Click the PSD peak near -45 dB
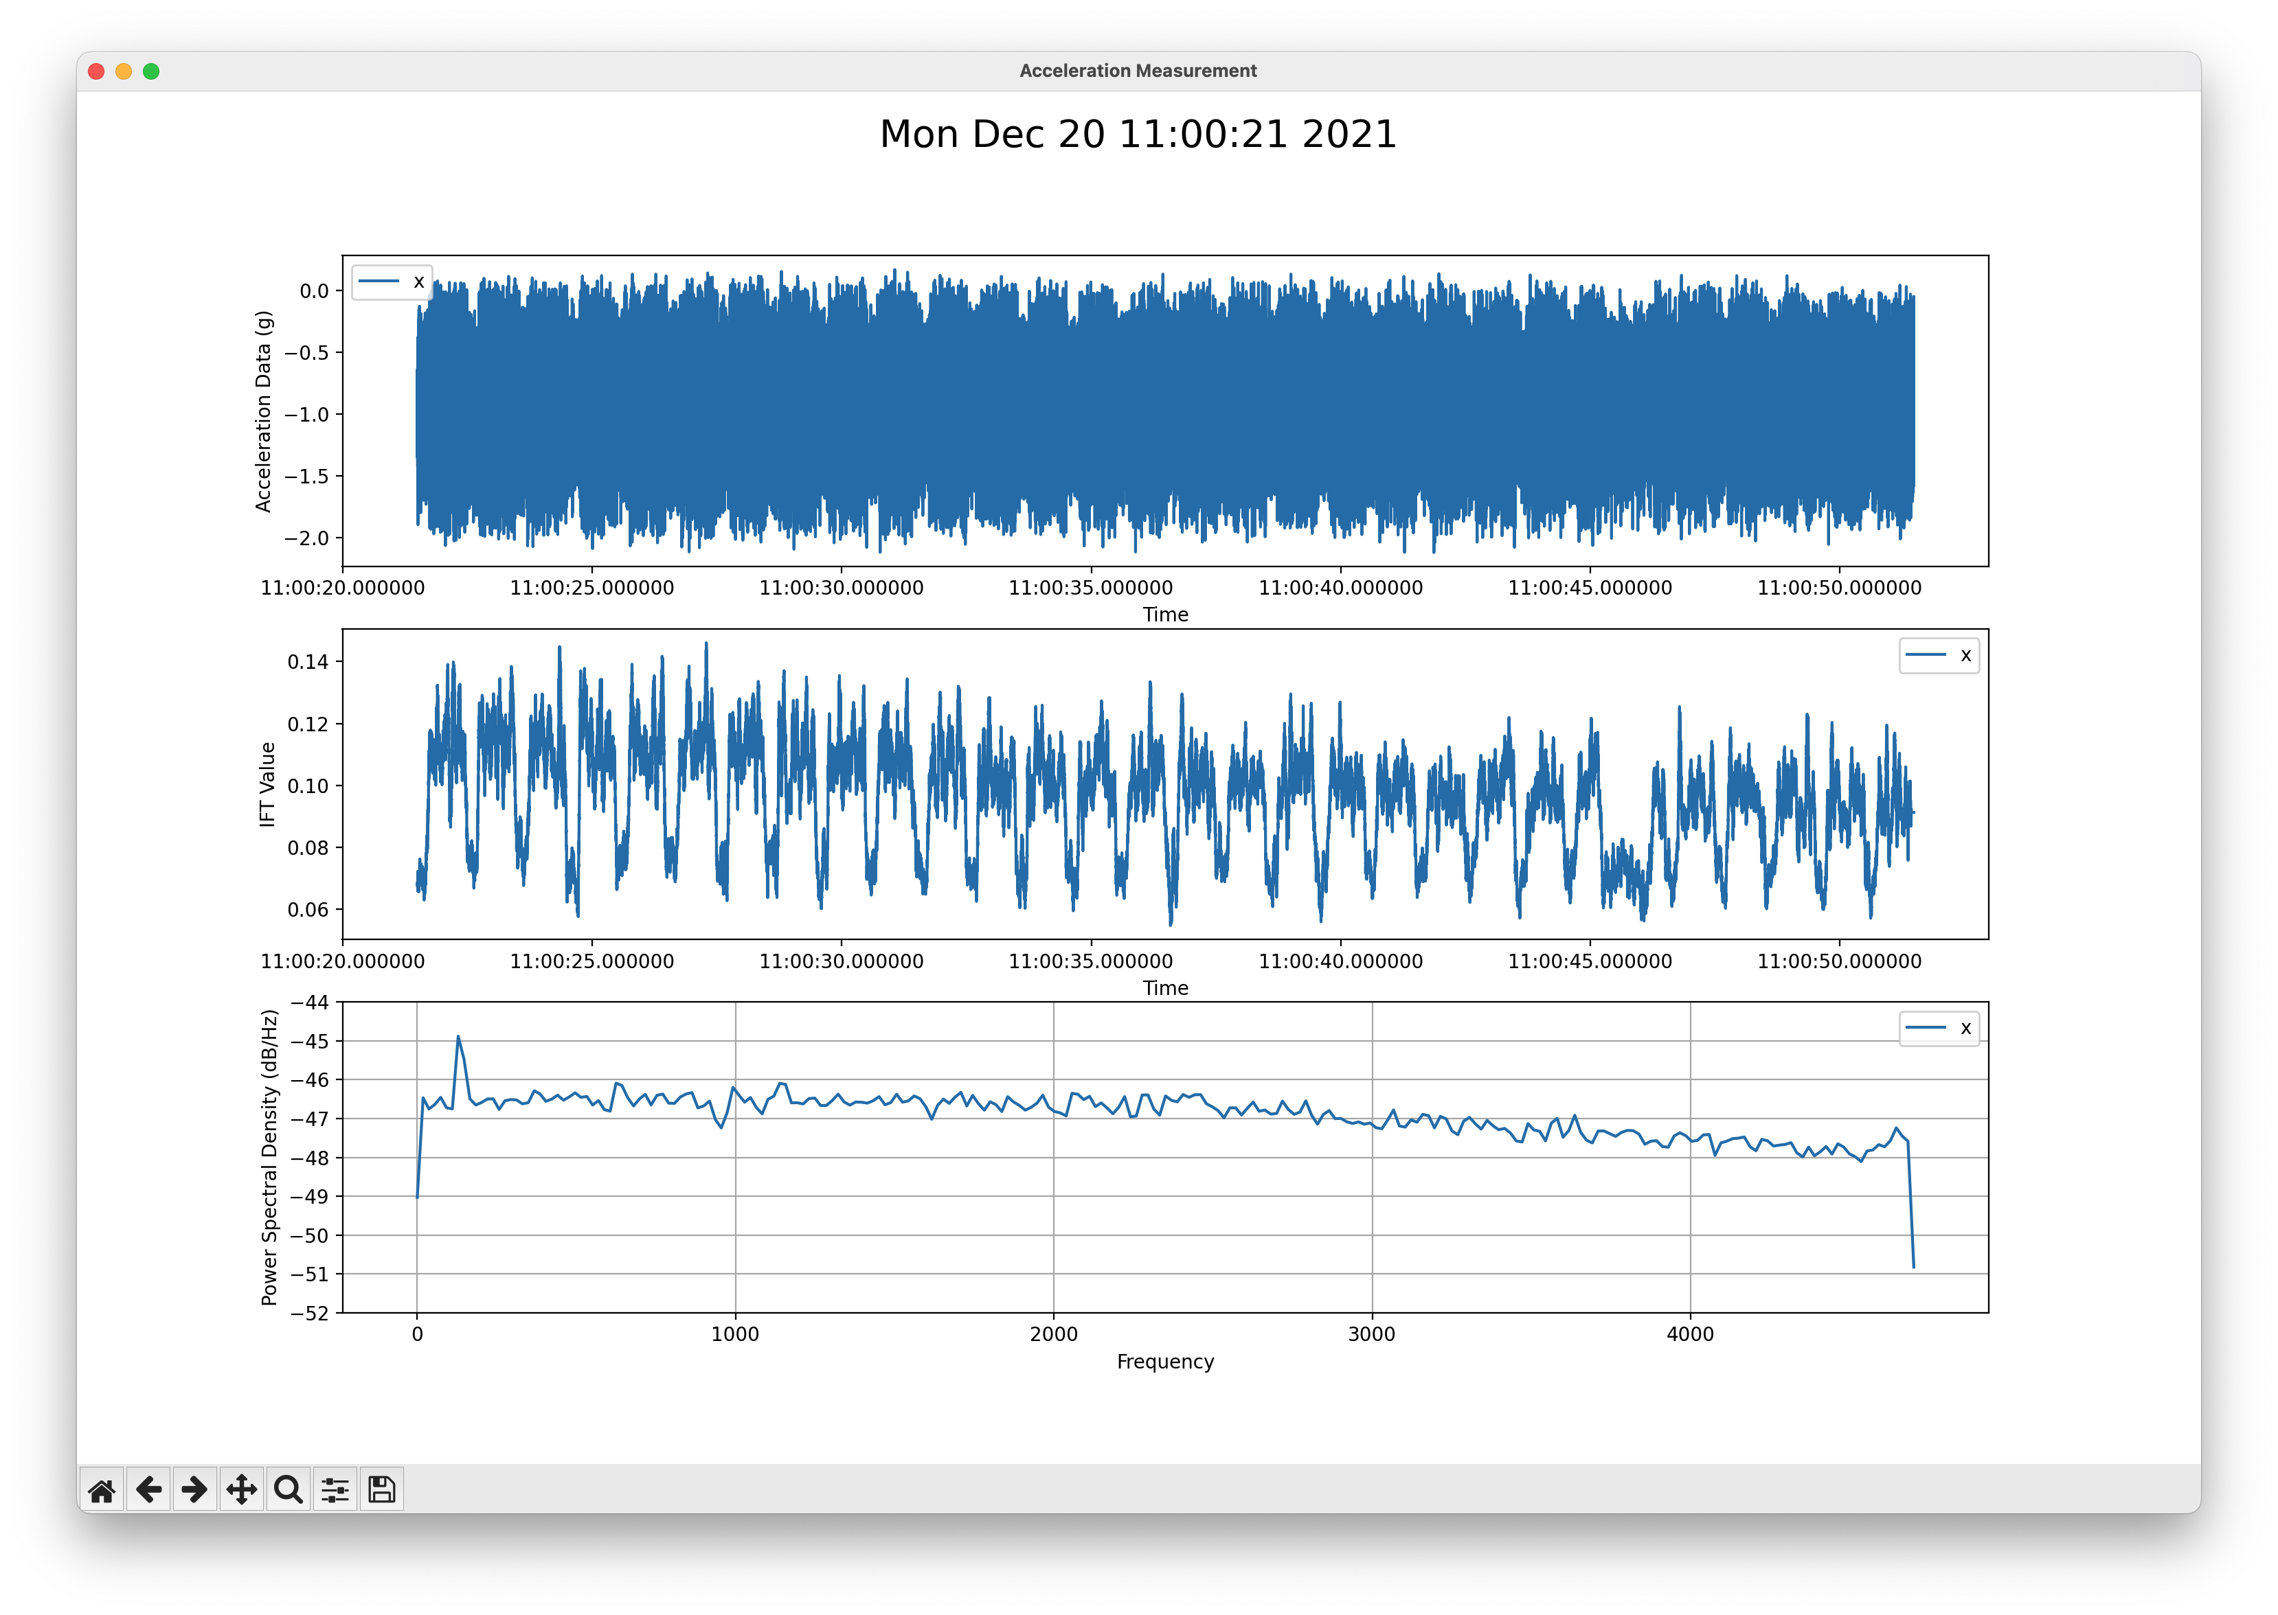The image size is (2278, 1615). [459, 1036]
